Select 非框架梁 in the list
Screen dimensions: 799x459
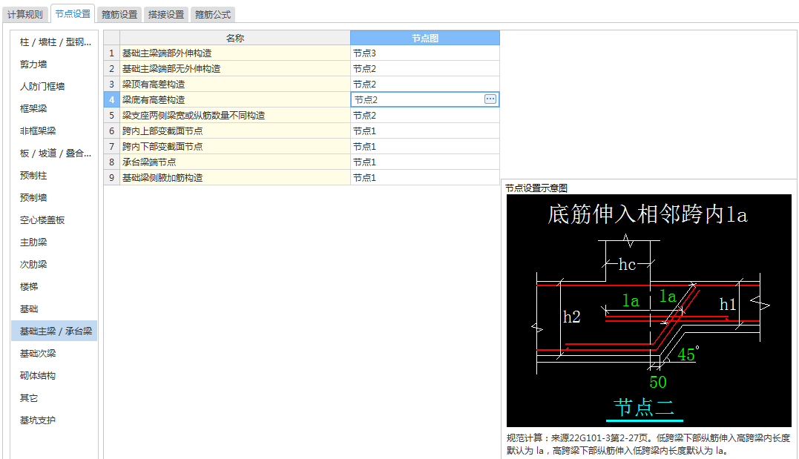tap(55, 131)
